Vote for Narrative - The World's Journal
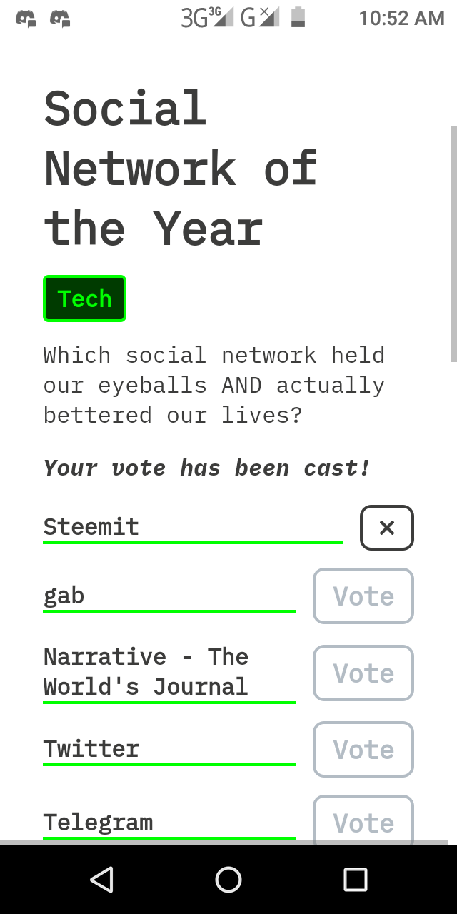 363,673
